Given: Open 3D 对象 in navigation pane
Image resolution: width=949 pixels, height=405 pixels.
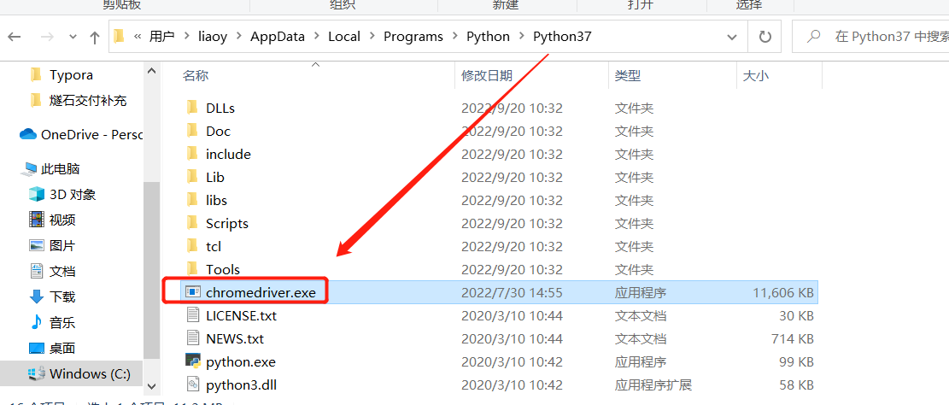Looking at the screenshot, I should 73,195.
